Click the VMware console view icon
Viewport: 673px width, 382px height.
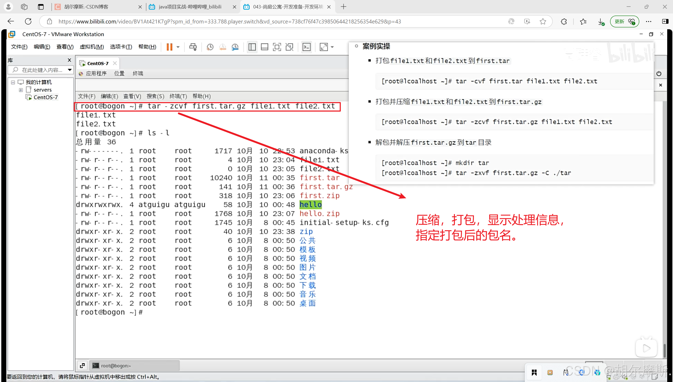[306, 47]
